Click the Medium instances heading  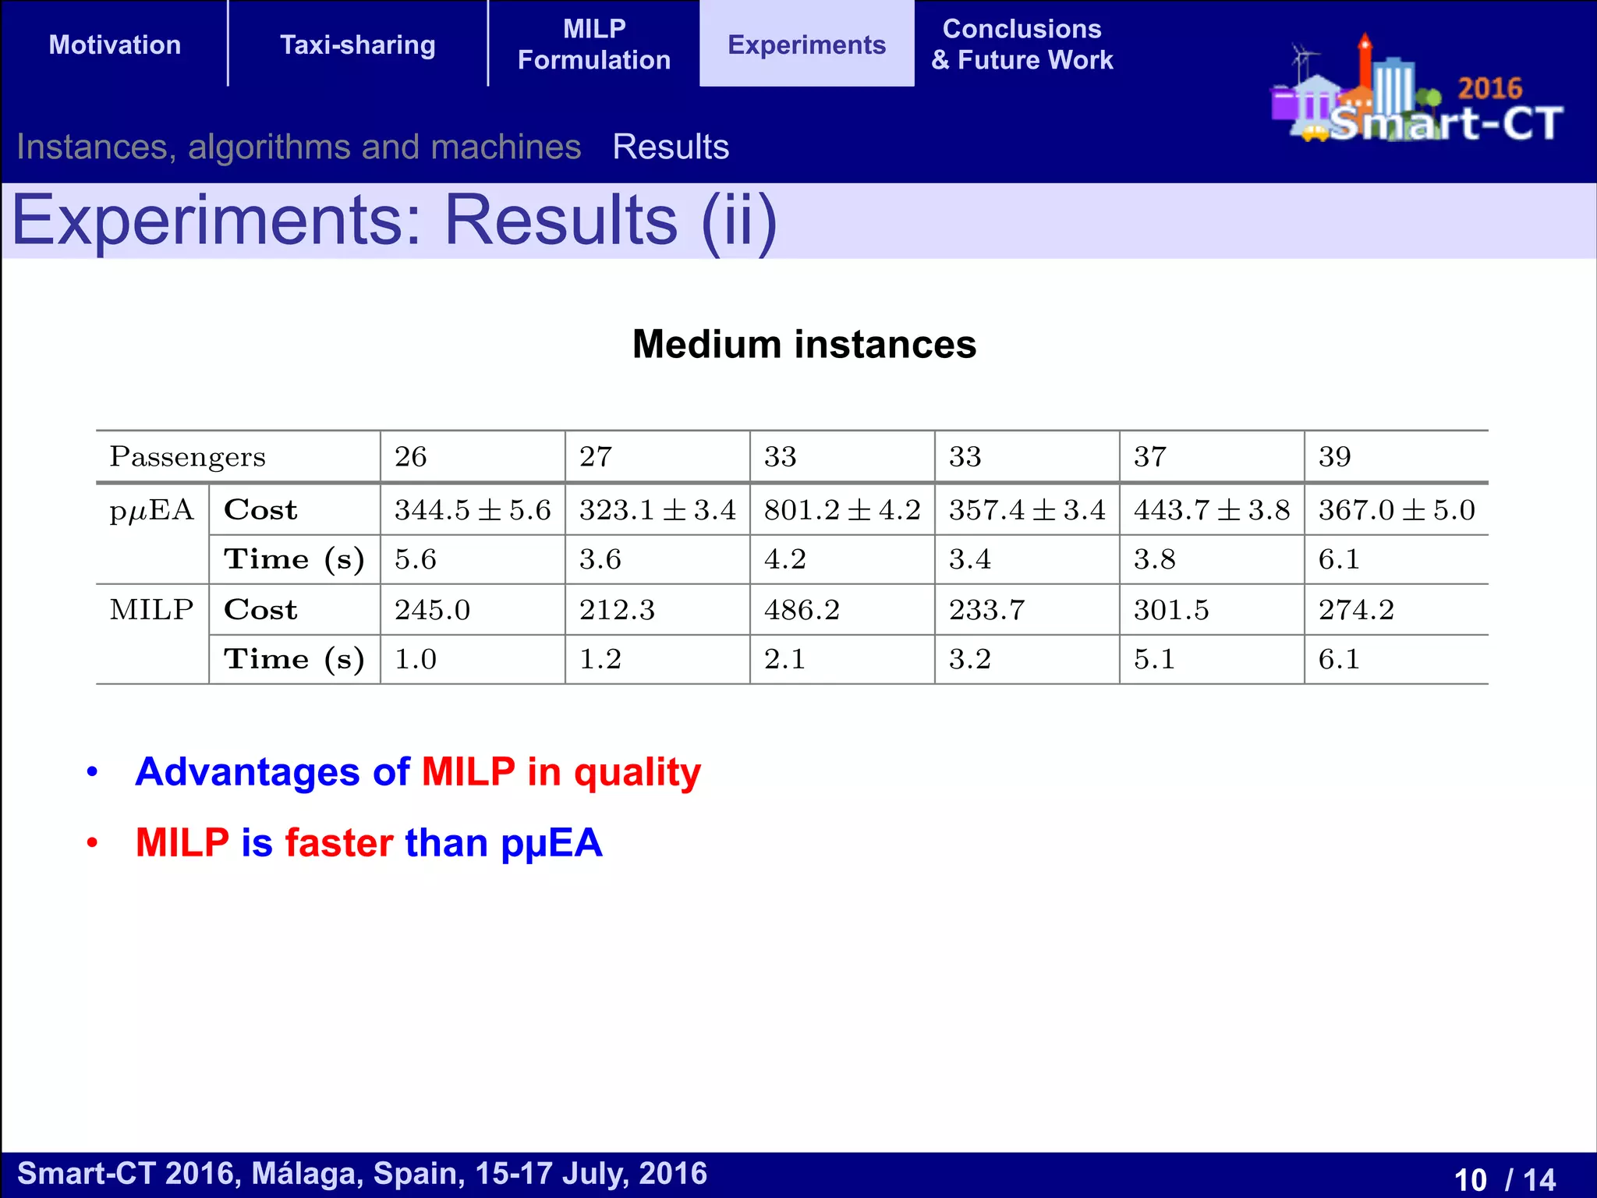point(804,344)
